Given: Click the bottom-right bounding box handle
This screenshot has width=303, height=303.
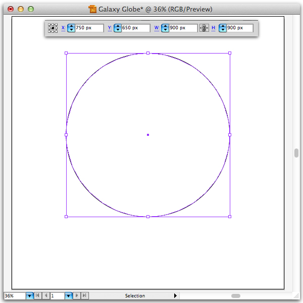Looking at the screenshot, I should coord(230,217).
